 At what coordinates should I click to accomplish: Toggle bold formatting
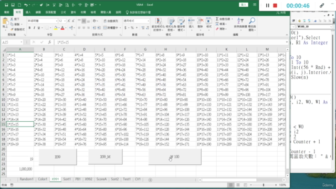pyautogui.click(x=29, y=28)
